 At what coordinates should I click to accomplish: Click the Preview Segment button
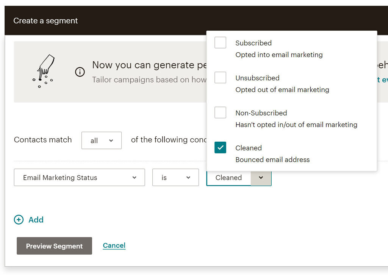point(54,246)
